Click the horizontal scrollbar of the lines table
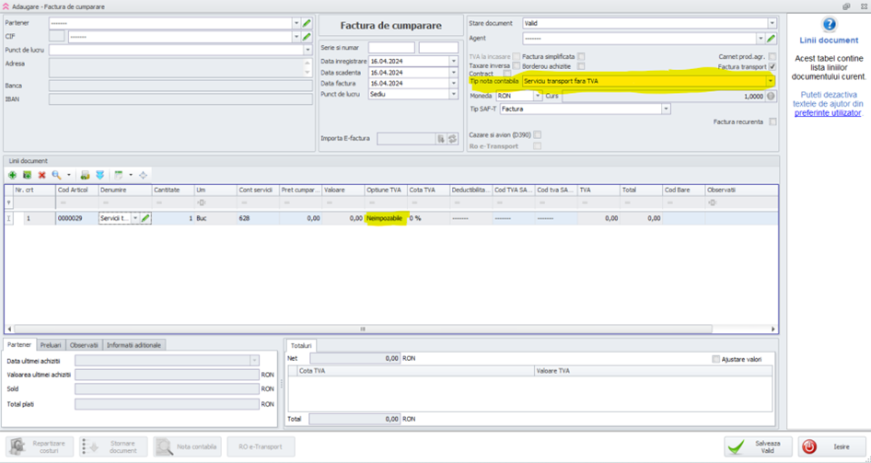The height and width of the screenshot is (463, 871). click(x=363, y=329)
